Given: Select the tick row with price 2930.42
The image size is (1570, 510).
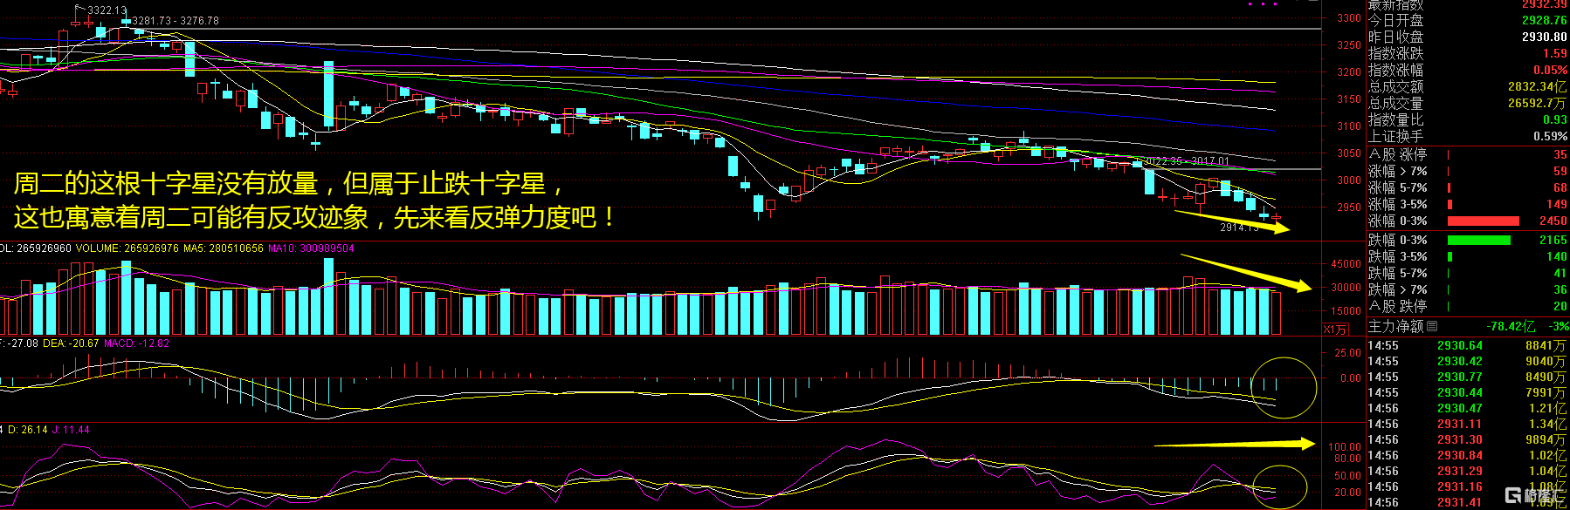Looking at the screenshot, I should pyautogui.click(x=1467, y=361).
